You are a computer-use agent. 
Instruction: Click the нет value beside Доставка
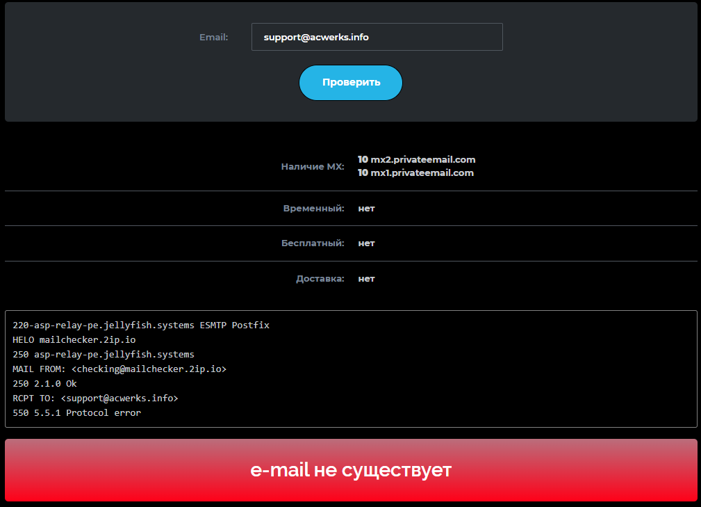click(366, 278)
